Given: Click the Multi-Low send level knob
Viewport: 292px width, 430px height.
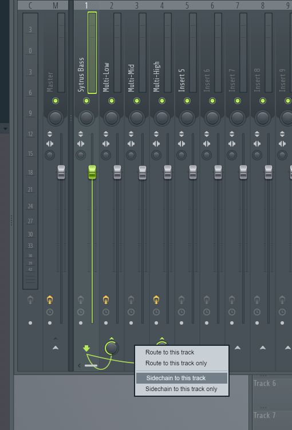Looking at the screenshot, I should click(112, 348).
